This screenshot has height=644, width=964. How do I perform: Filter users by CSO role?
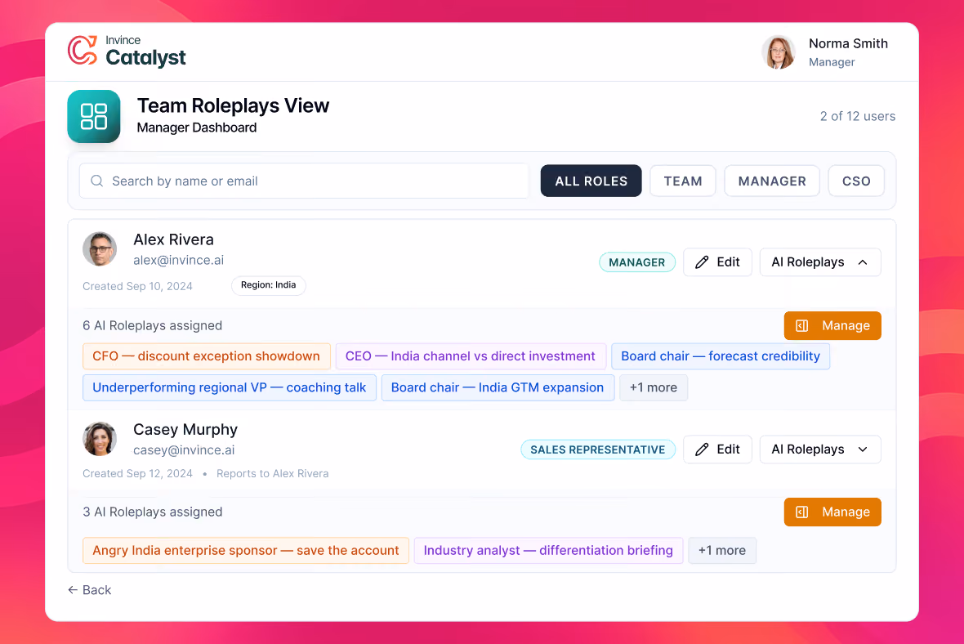(x=856, y=181)
